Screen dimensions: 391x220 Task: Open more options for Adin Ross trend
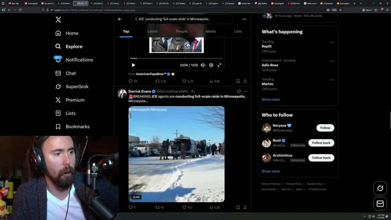(332, 61)
